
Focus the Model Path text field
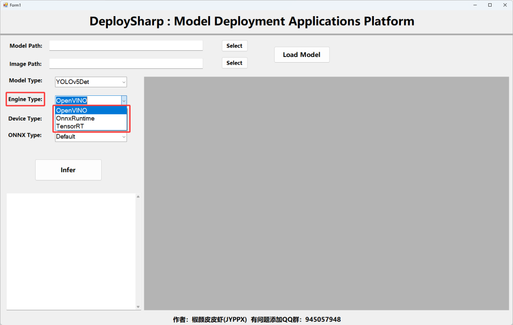tap(126, 46)
